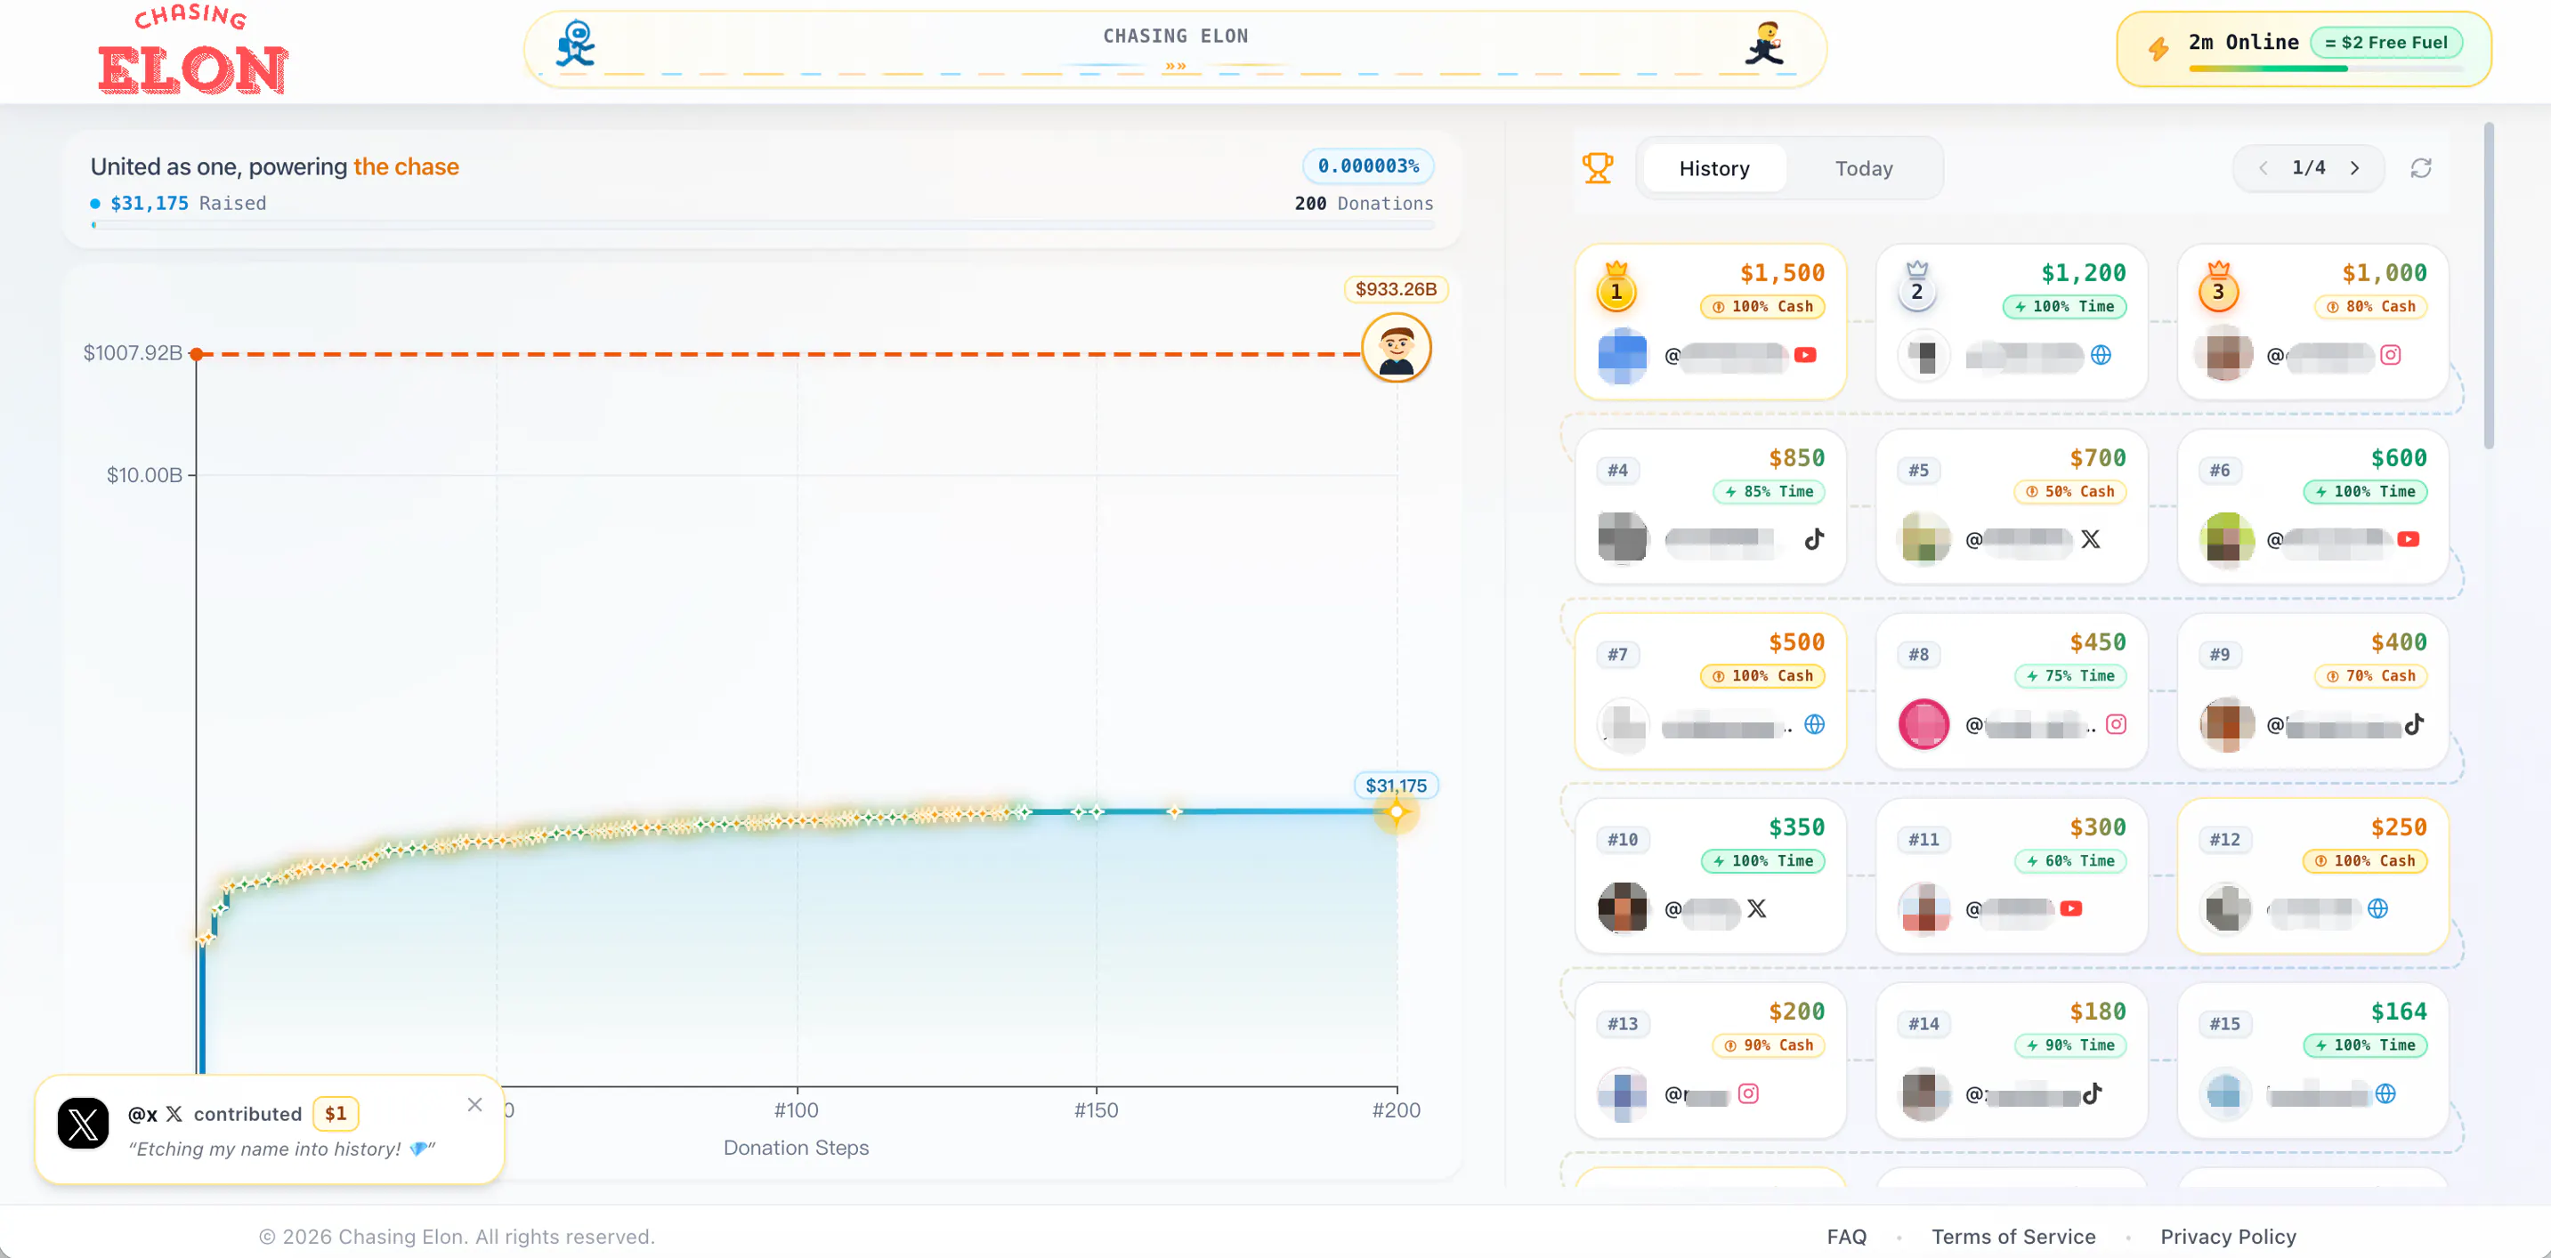Click the TikTok icon on $400 card
The width and height of the screenshot is (2551, 1258).
[2413, 724]
